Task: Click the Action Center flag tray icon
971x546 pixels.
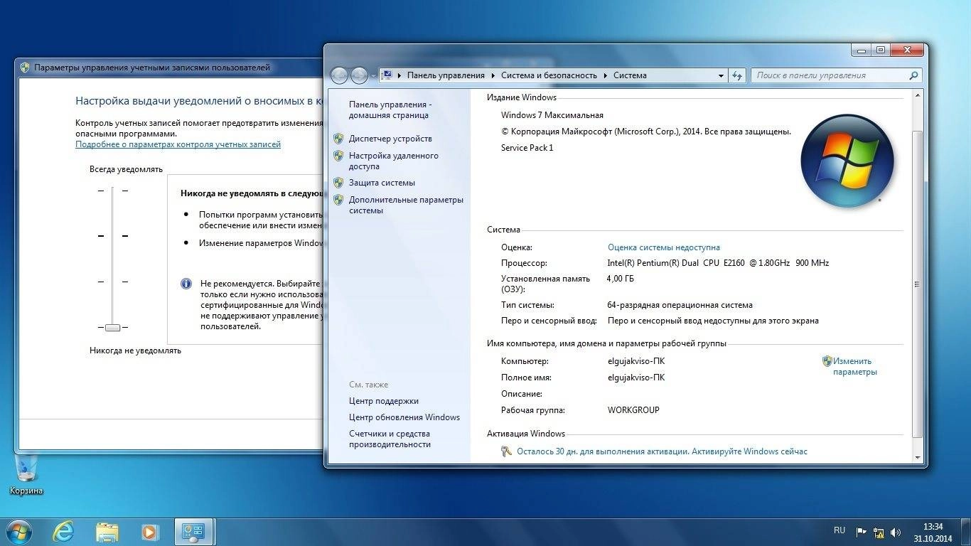Action: pos(861,532)
